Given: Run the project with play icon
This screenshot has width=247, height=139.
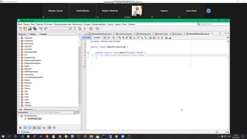Looking at the screenshot, I should pos(85,29).
